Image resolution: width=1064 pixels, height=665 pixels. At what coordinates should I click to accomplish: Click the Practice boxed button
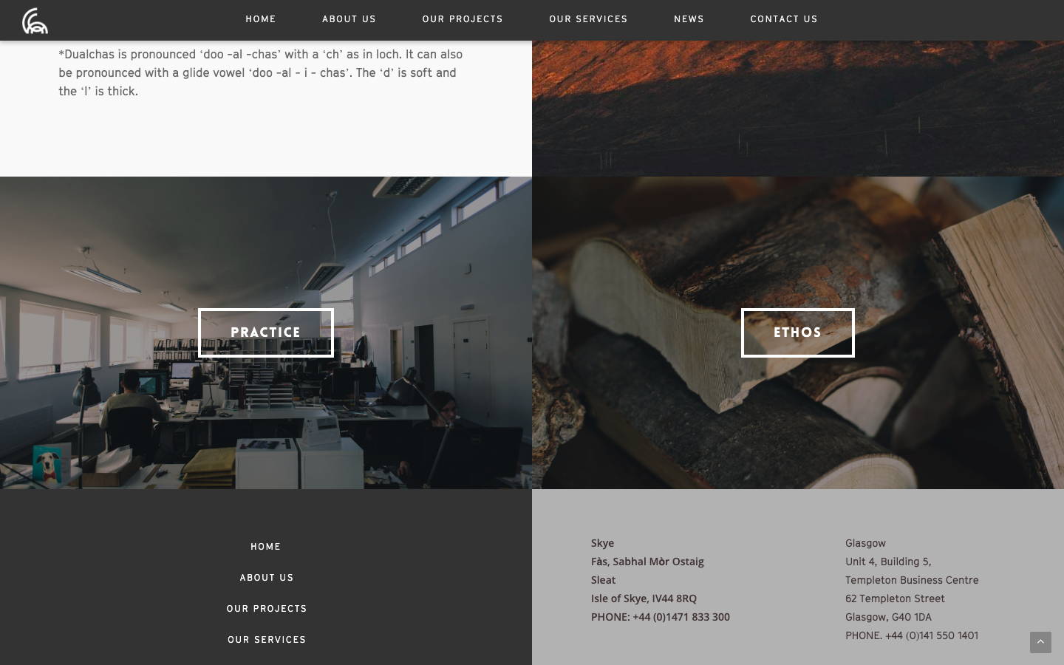266,332
